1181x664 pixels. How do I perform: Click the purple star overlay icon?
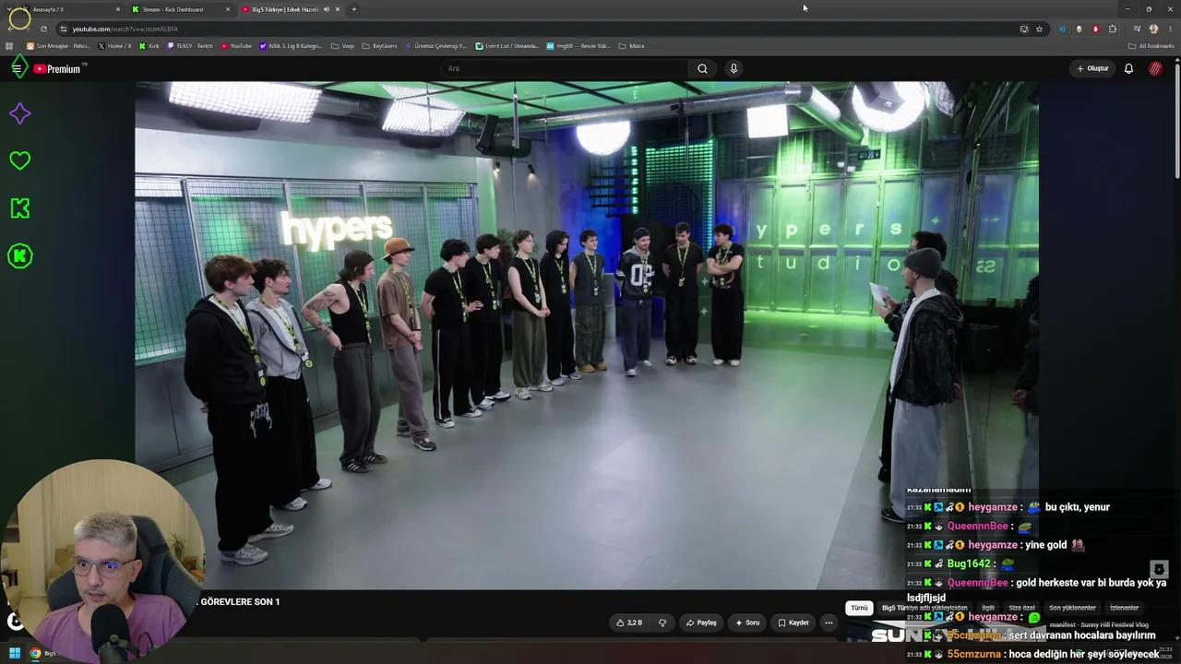coord(19,113)
